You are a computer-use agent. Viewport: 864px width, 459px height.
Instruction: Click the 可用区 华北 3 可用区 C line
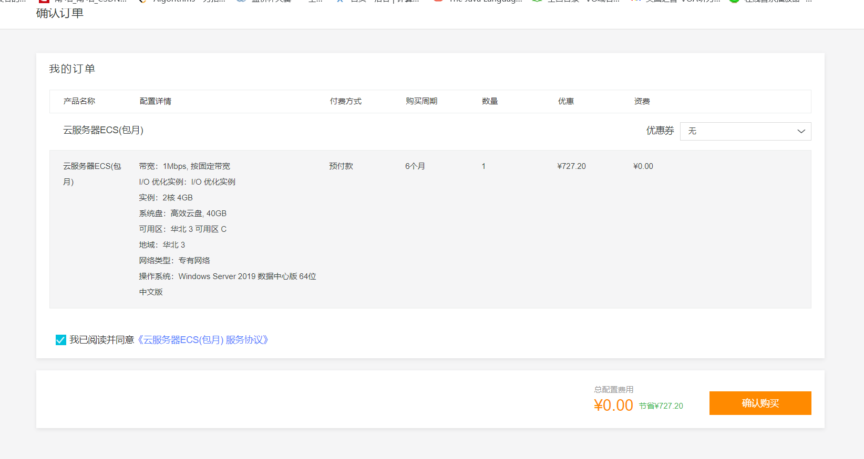point(183,229)
